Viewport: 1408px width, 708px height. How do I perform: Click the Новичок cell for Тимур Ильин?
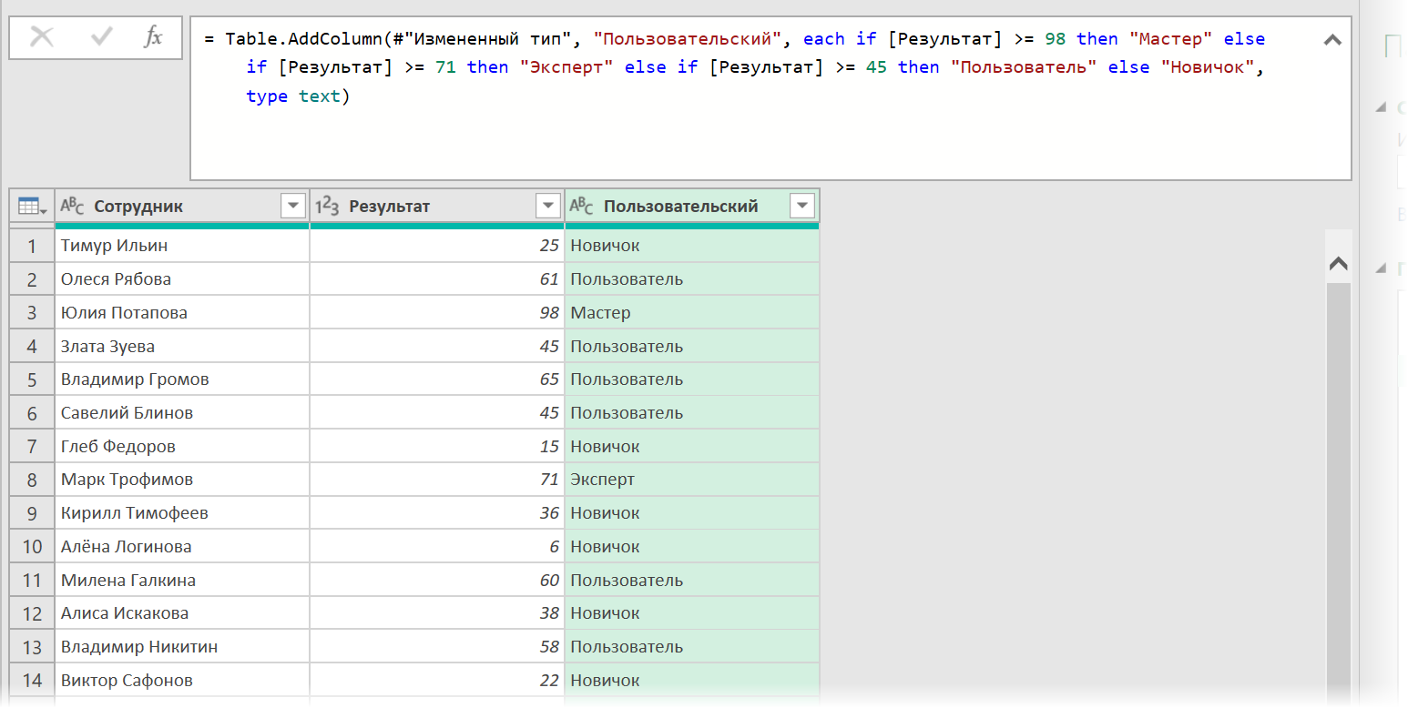click(692, 246)
